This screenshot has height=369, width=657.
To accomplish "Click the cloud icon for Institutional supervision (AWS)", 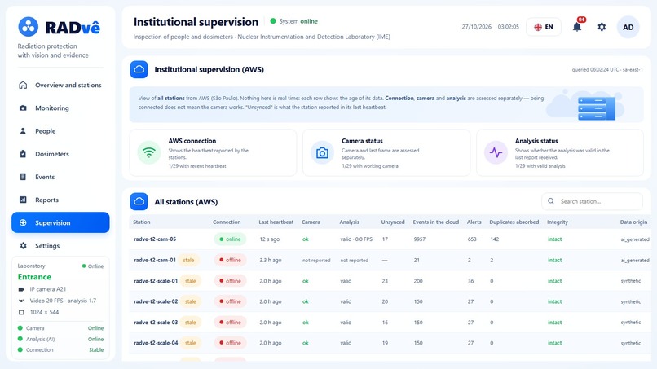I will click(139, 69).
